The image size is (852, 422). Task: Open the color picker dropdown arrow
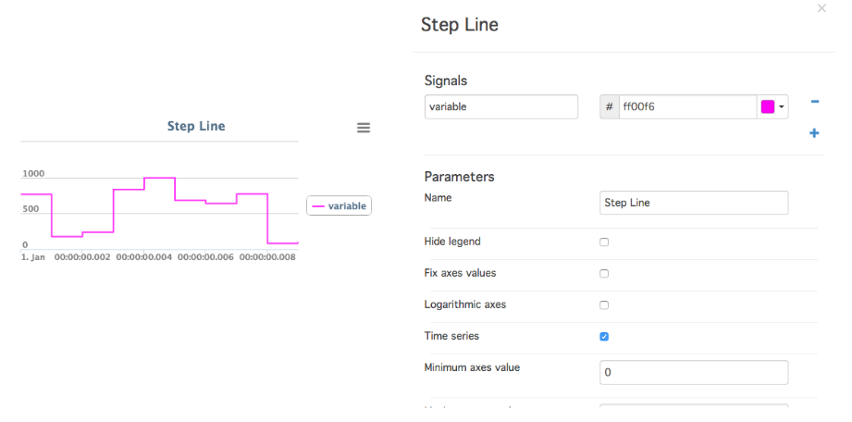tap(782, 107)
